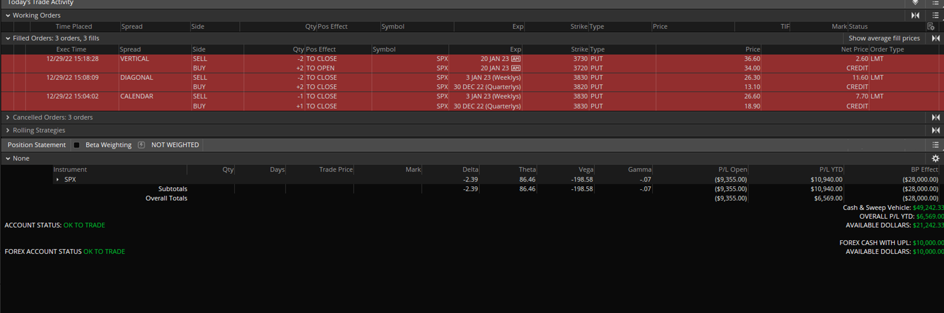This screenshot has height=313, width=944.
Task: Select the Position Statement tab
Action: 36,145
